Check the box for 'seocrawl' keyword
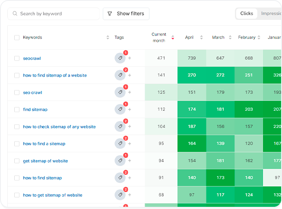Screen dimensions: 282x209 pyautogui.click(x=17, y=58)
